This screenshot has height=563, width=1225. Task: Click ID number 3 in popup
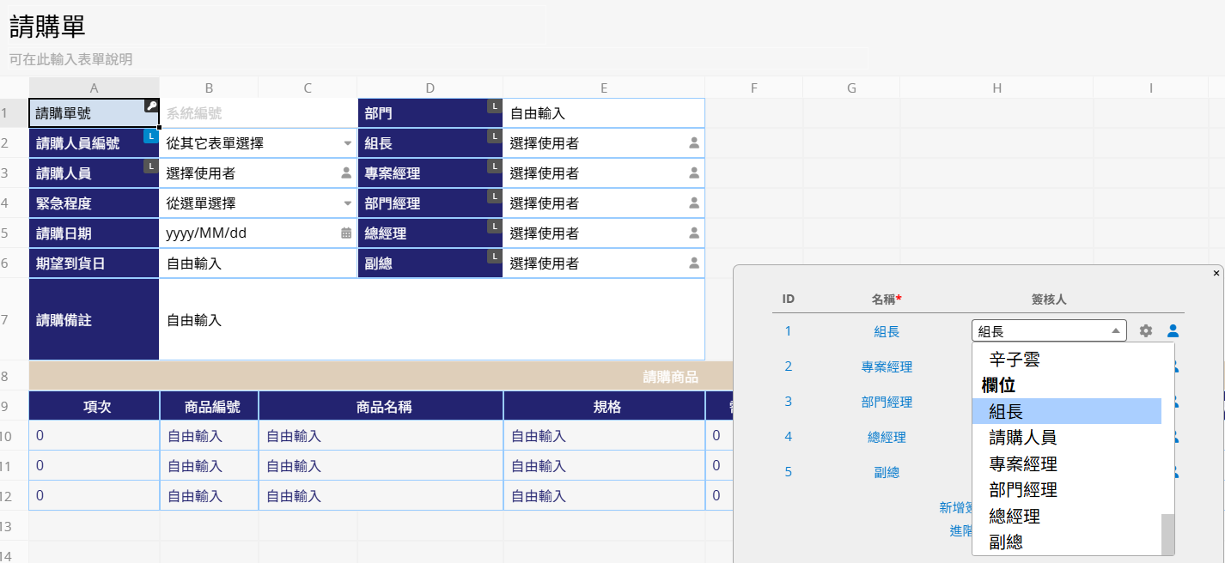(x=788, y=402)
